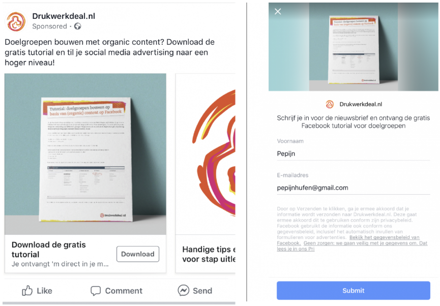This screenshot has width=440, height=306.
Task: Click the globe audience icon next to Sponsored
Action: click(78, 26)
